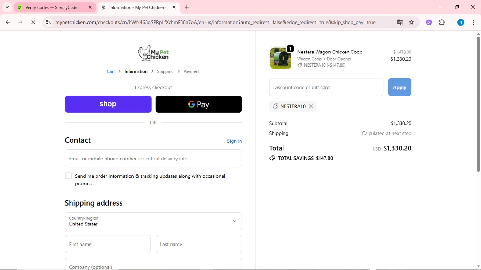Open the Chrome three-dot menu
Viewport: 481px width, 270px height.
(x=473, y=22)
